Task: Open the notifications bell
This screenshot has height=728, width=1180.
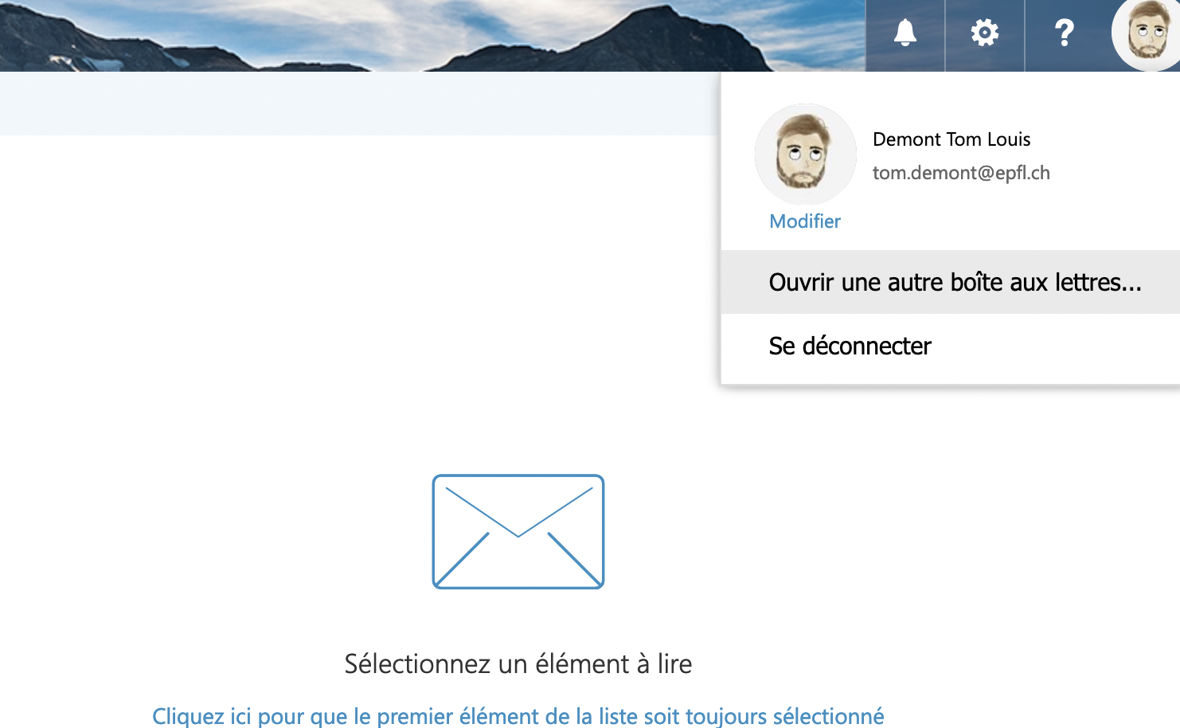Action: click(905, 33)
